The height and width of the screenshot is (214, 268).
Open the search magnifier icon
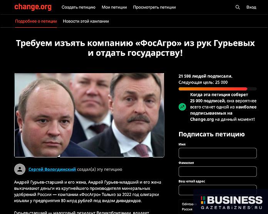coord(238,7)
